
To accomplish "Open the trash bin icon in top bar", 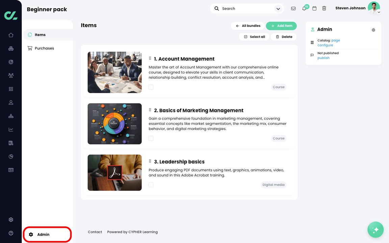I will [x=324, y=8].
